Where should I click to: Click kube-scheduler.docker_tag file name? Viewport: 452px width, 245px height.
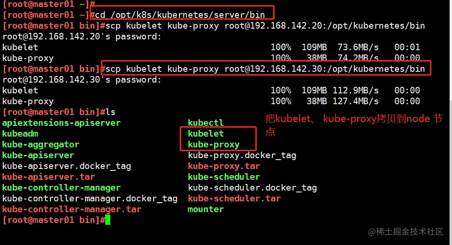tap(253, 188)
